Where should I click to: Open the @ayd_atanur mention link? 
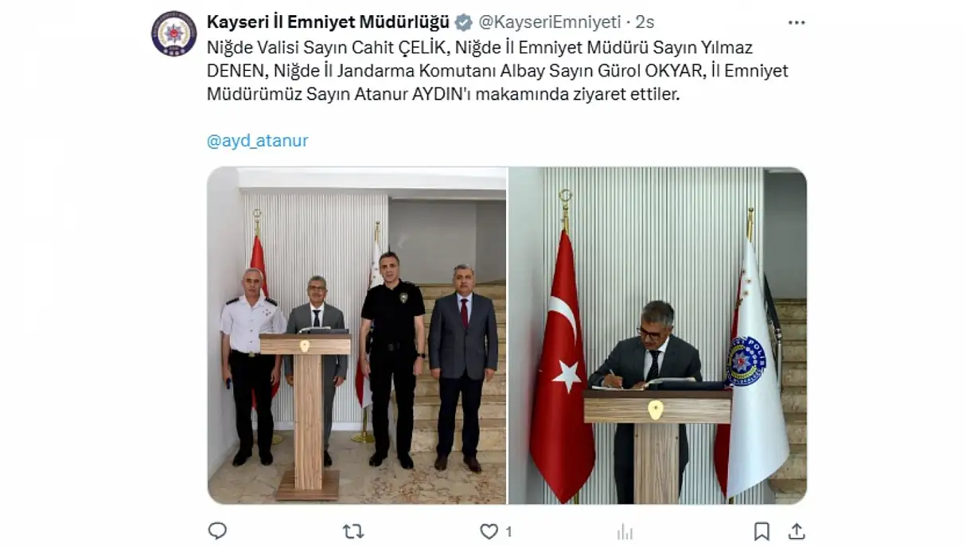tap(257, 141)
